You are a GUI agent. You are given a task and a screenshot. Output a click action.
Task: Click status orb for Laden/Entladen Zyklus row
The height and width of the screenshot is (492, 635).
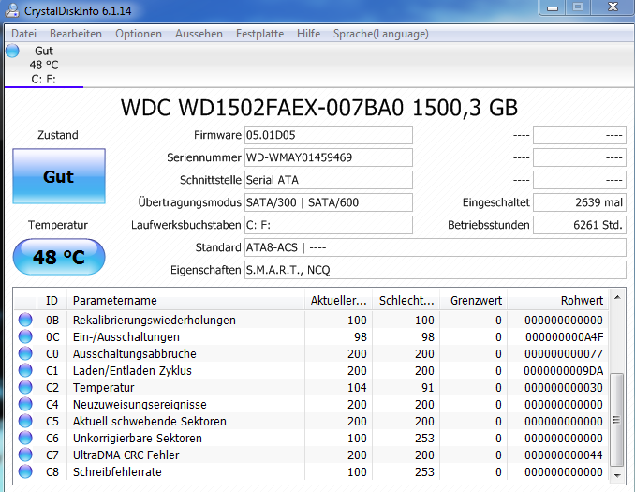coord(25,370)
